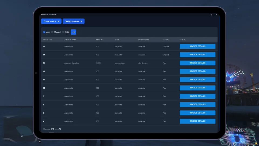Viewport: 259px width, 146px height.
Task: Select the Paid radio filter
Action: coord(63,32)
